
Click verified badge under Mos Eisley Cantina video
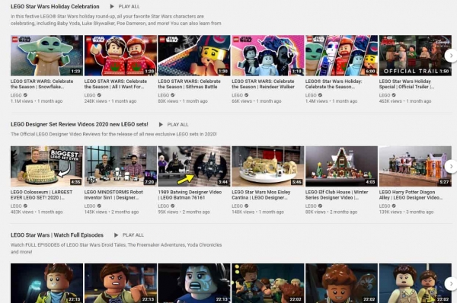(x=247, y=206)
